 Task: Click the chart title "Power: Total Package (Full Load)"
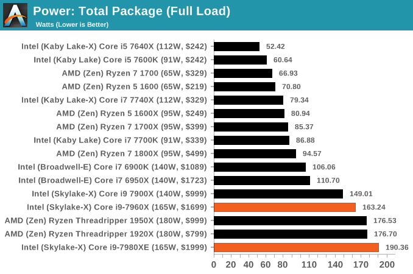pyautogui.click(x=132, y=12)
